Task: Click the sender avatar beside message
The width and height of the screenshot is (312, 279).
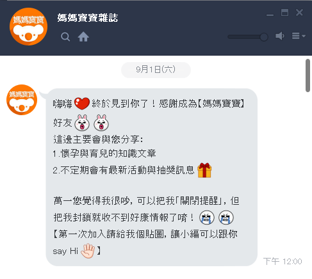Action: [x=22, y=100]
